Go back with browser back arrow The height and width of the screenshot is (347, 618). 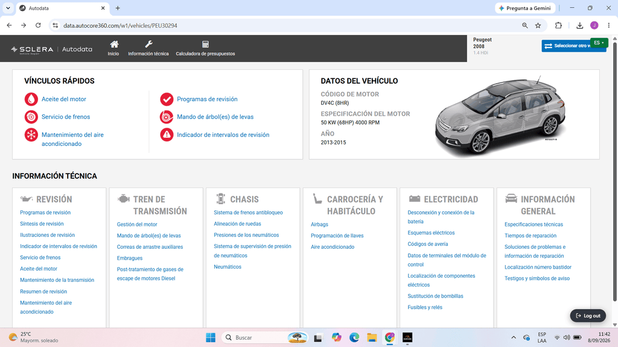click(x=10, y=25)
